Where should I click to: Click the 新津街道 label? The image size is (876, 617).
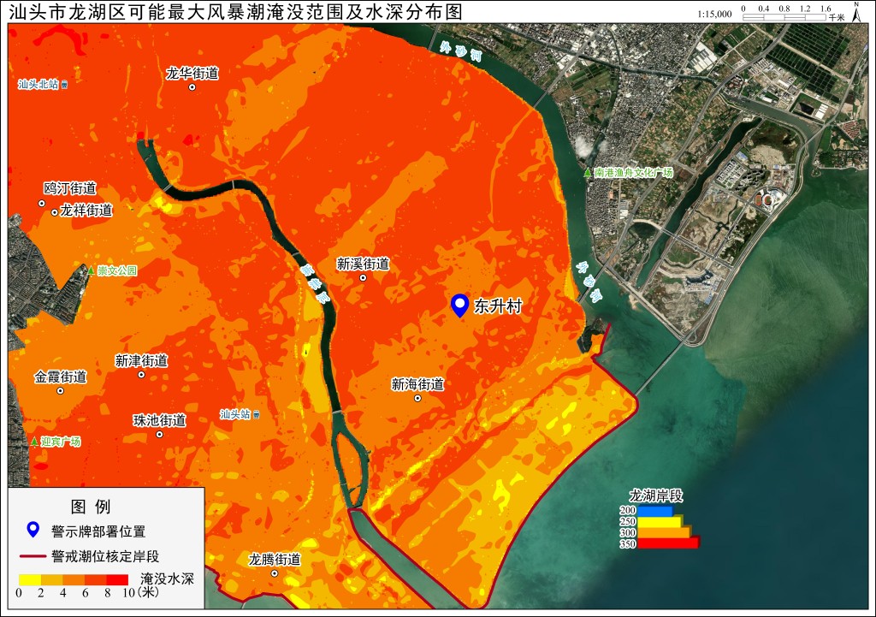click(x=142, y=361)
